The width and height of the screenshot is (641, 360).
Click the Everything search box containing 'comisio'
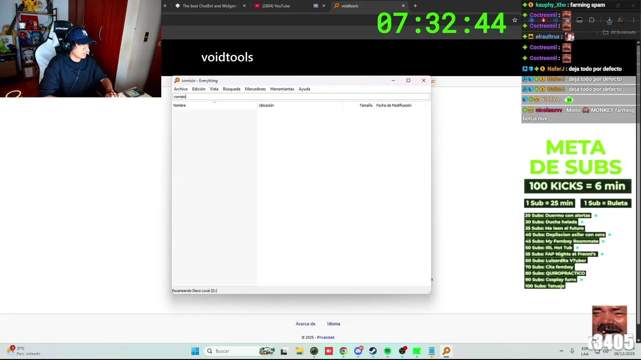(301, 96)
